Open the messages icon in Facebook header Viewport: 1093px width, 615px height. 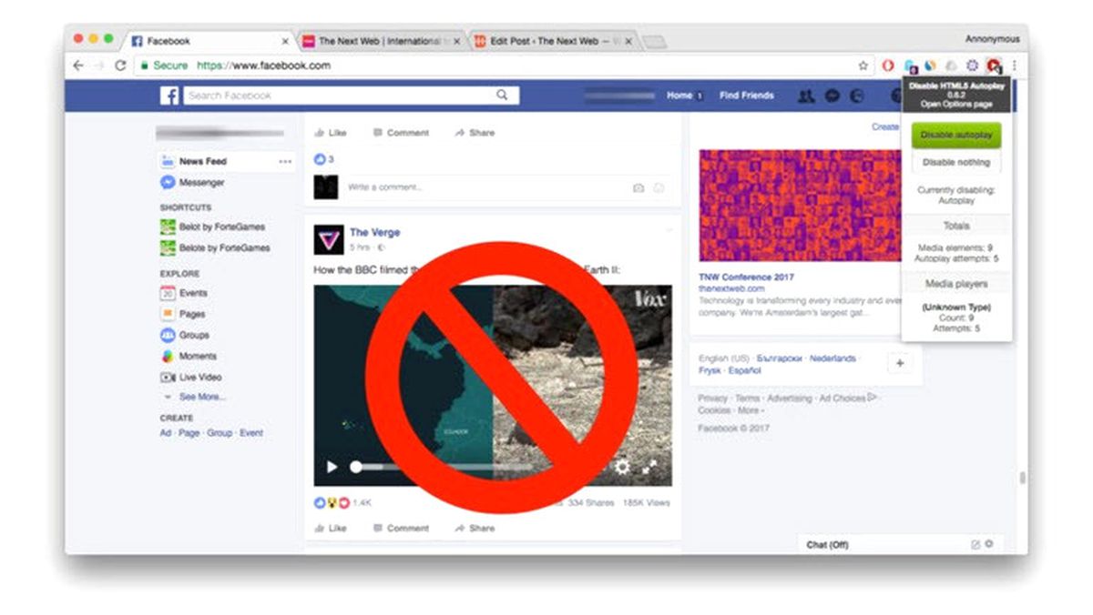[x=832, y=96]
